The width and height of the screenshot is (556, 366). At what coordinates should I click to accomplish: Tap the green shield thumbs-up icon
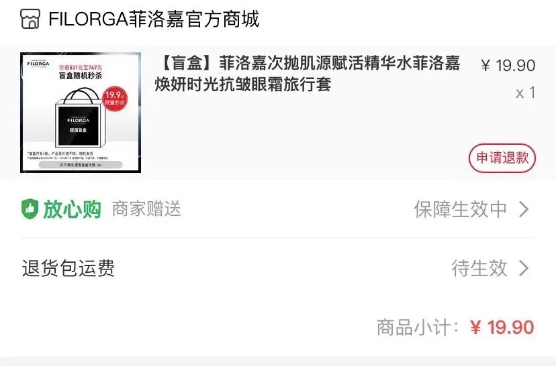click(30, 209)
